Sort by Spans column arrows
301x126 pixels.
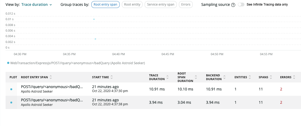(271, 77)
